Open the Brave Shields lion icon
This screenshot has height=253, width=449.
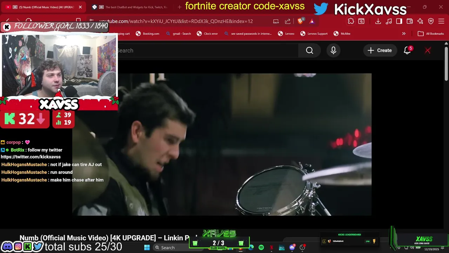coord(300,21)
